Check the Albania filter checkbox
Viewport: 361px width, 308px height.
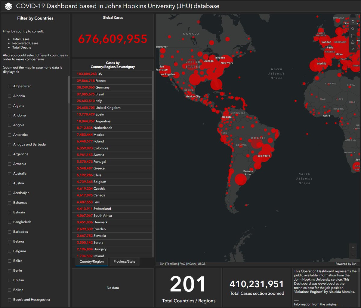pyautogui.click(x=10, y=96)
